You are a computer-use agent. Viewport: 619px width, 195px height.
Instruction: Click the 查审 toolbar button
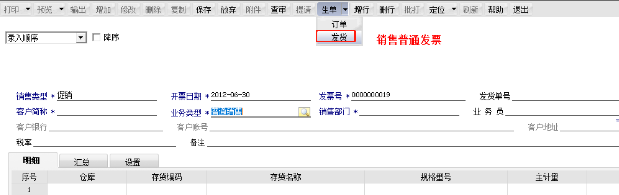coord(278,10)
